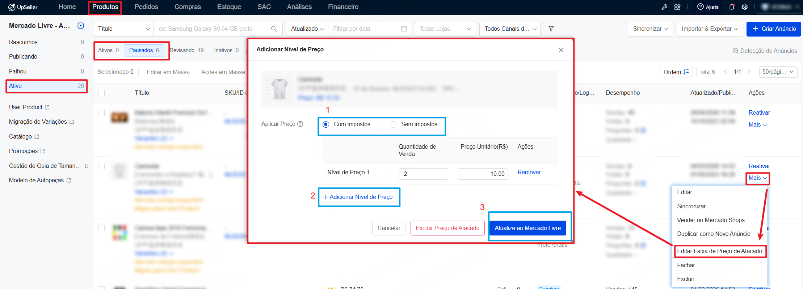Choose Excluir from the Mais menu
The width and height of the screenshot is (803, 289).
tap(686, 279)
